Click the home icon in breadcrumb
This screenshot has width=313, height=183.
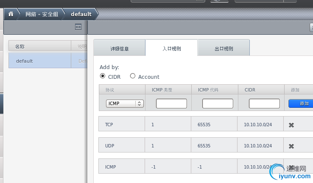[x=11, y=14]
